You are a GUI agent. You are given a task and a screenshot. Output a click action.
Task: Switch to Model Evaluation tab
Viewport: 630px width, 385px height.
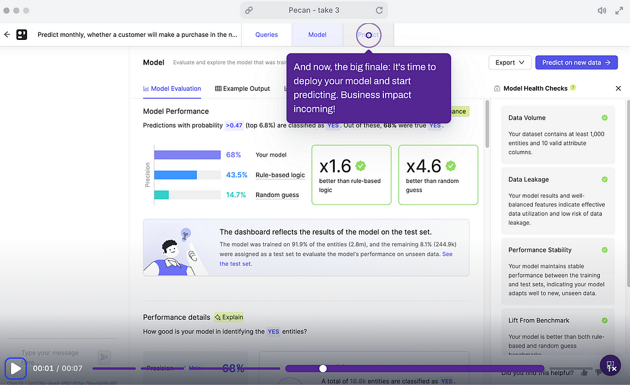[172, 88]
